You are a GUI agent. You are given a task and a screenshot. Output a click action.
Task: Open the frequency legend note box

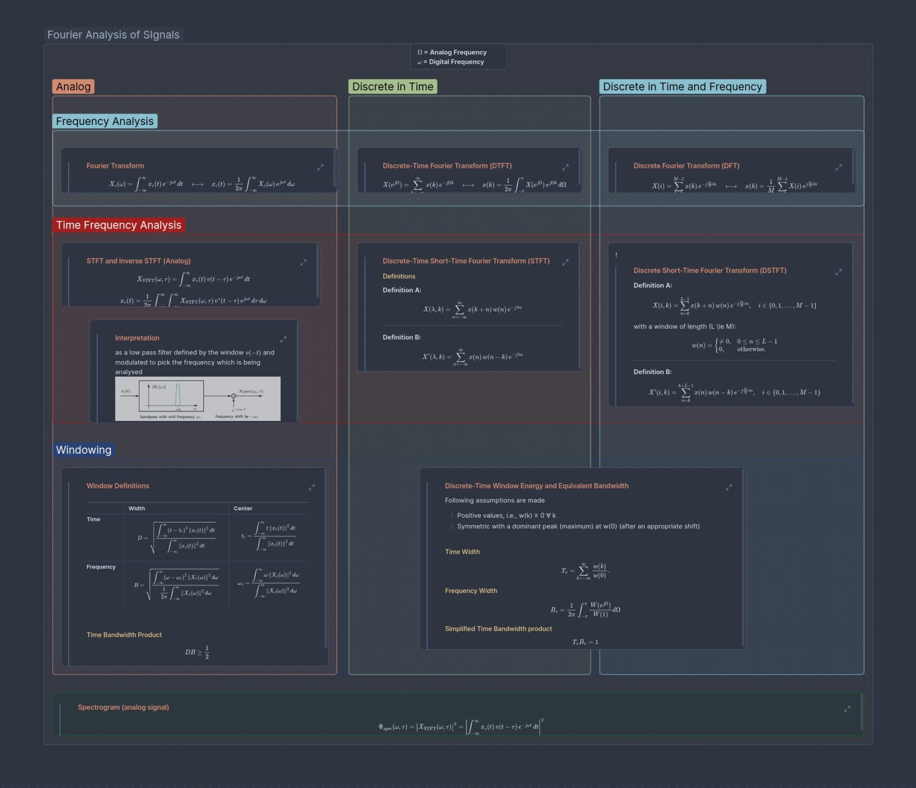click(x=458, y=57)
